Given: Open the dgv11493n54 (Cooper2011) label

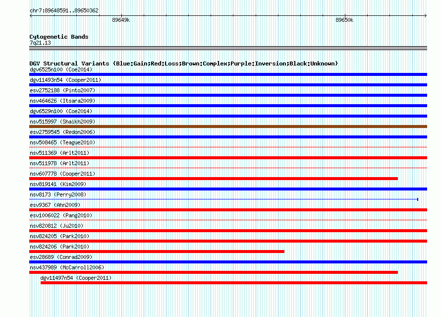Looking at the screenshot, I should pos(65,80).
